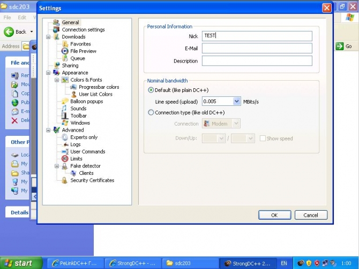Viewport: 359px width, 269px height.
Task: Click Details header in Explorer sidebar
Action: tap(19, 212)
